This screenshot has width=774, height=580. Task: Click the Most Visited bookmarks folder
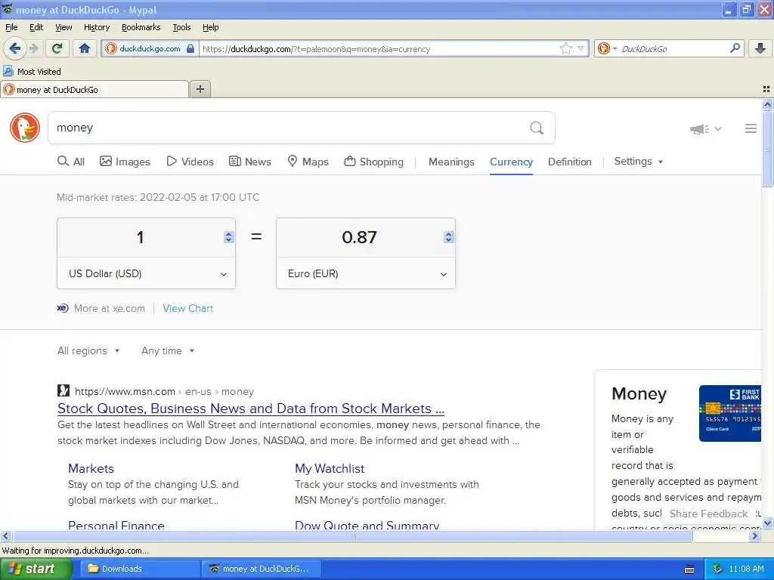tap(33, 72)
